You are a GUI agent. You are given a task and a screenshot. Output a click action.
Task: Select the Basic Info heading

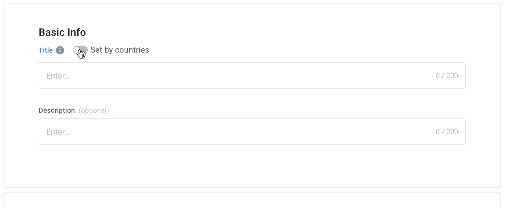(x=62, y=32)
